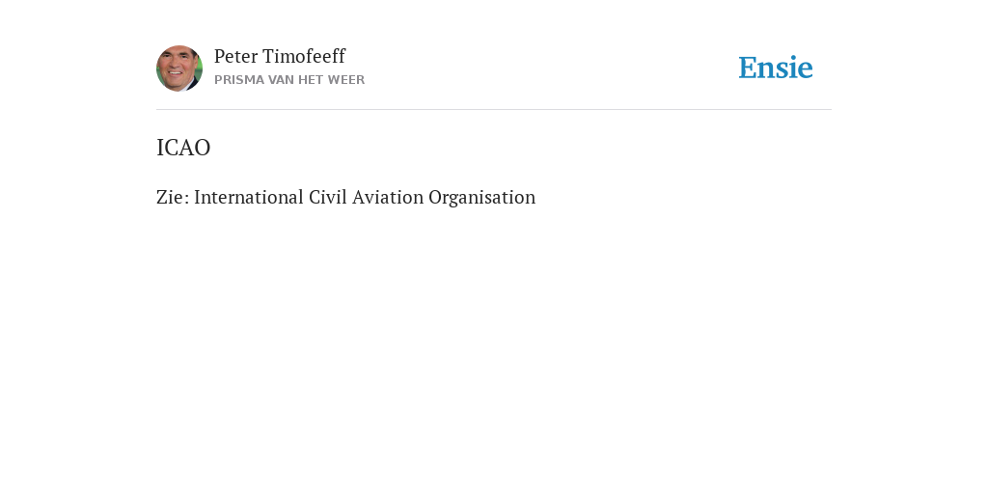Click the face in the author avatar

pyautogui.click(x=177, y=67)
